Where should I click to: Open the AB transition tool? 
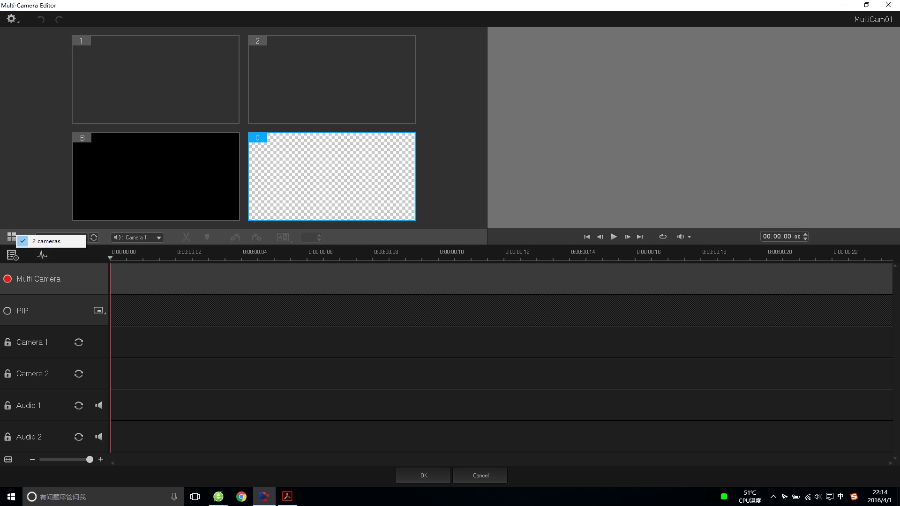click(283, 238)
